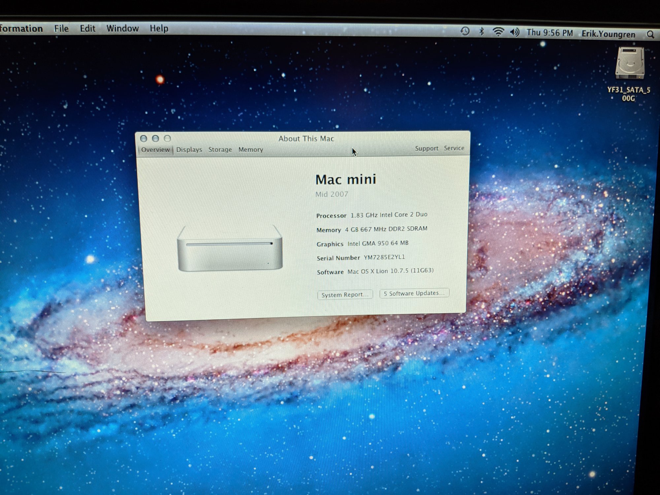The image size is (660, 495).
Task: Open the Help menu
Action: [x=159, y=29]
